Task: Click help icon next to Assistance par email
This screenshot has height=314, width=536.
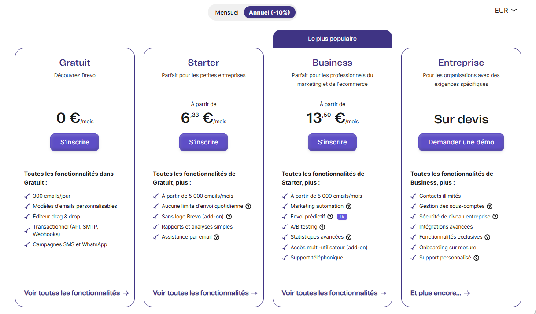Action: point(217,237)
